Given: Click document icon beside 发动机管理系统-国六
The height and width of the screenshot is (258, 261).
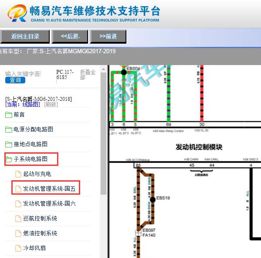Looking at the screenshot, I should pos(18,204).
